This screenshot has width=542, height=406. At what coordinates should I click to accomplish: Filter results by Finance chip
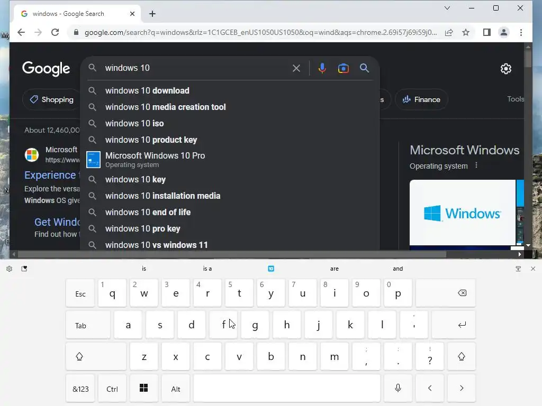tap(421, 99)
